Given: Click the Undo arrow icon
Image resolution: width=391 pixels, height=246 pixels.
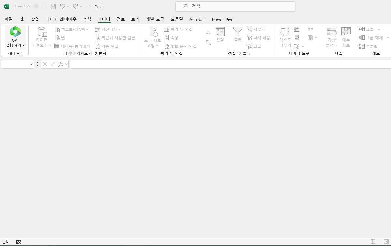Looking at the screenshot, I should 63,7.
